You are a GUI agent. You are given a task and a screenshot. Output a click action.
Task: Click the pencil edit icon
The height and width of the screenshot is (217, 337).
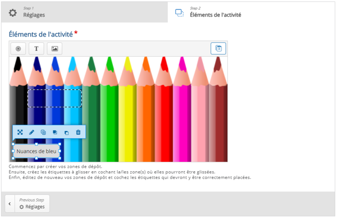click(32, 132)
